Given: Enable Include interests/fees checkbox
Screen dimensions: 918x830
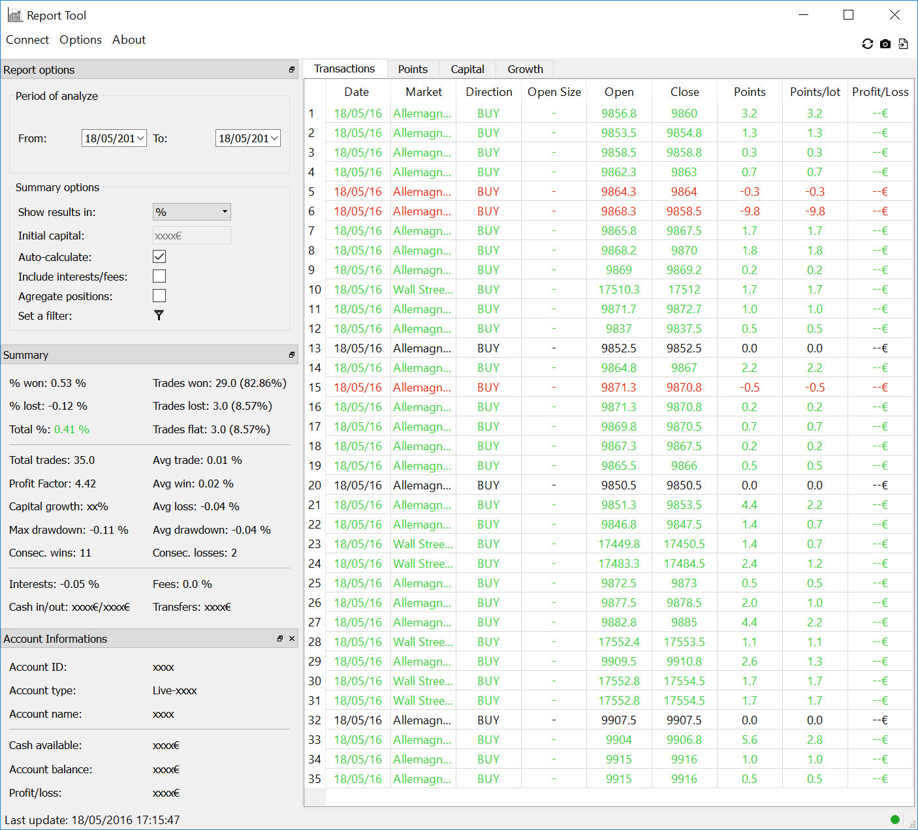Looking at the screenshot, I should pyautogui.click(x=159, y=277).
